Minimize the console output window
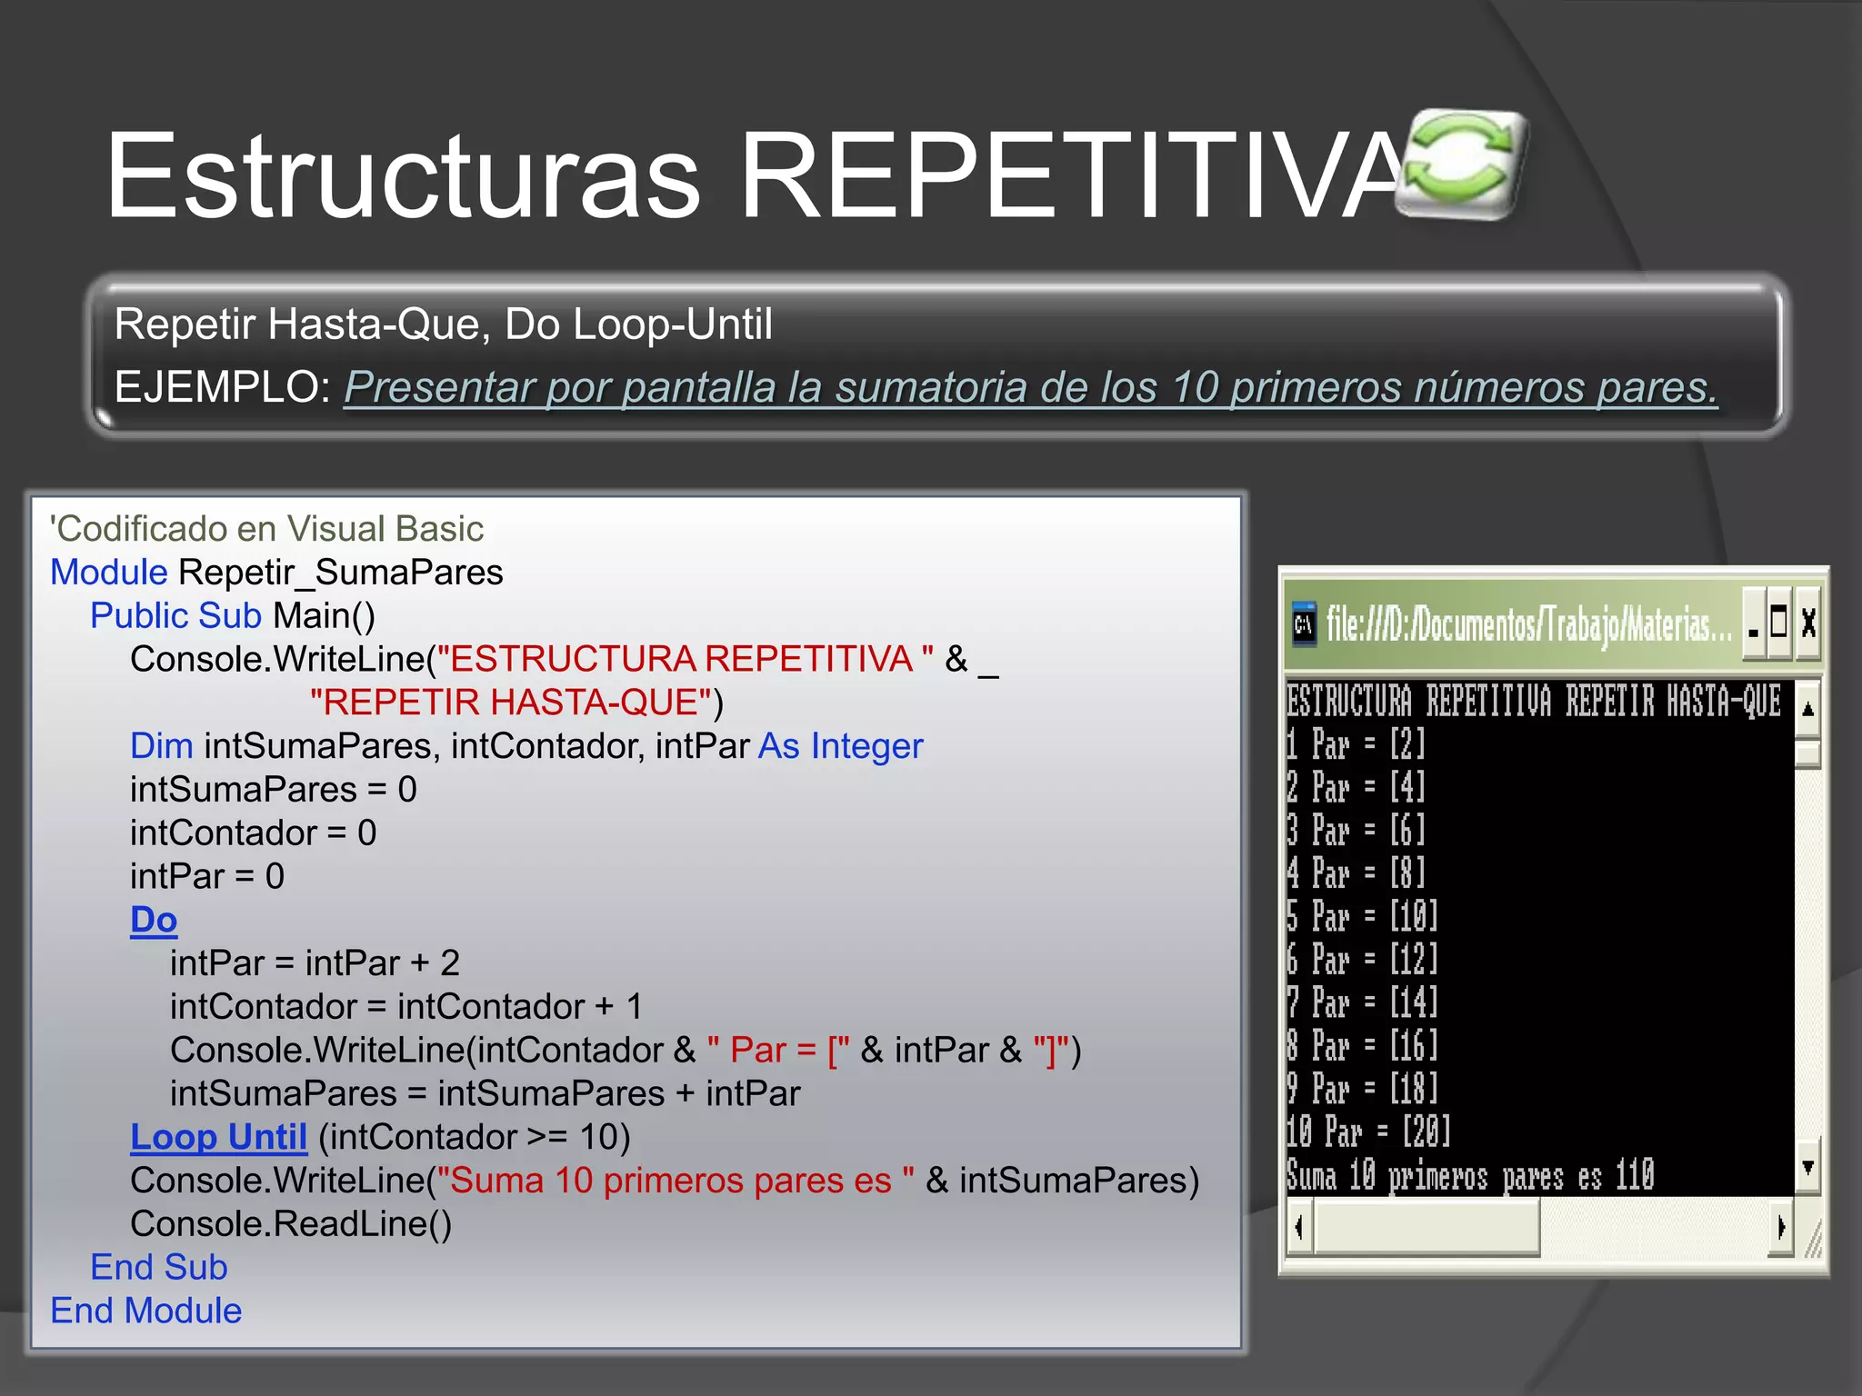The image size is (1862, 1396). coord(1753,623)
